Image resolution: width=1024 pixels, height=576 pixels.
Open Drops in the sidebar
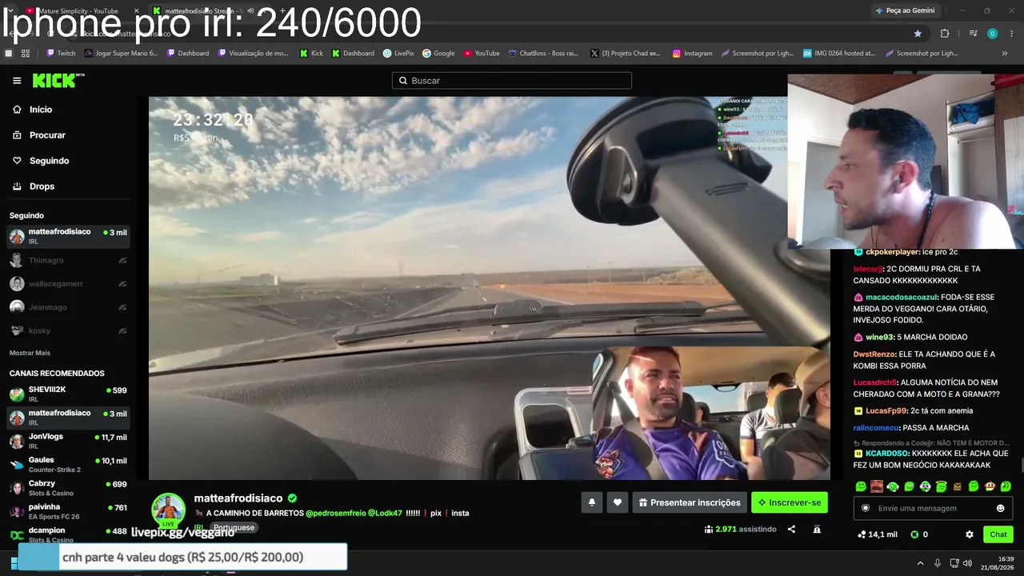coord(42,186)
